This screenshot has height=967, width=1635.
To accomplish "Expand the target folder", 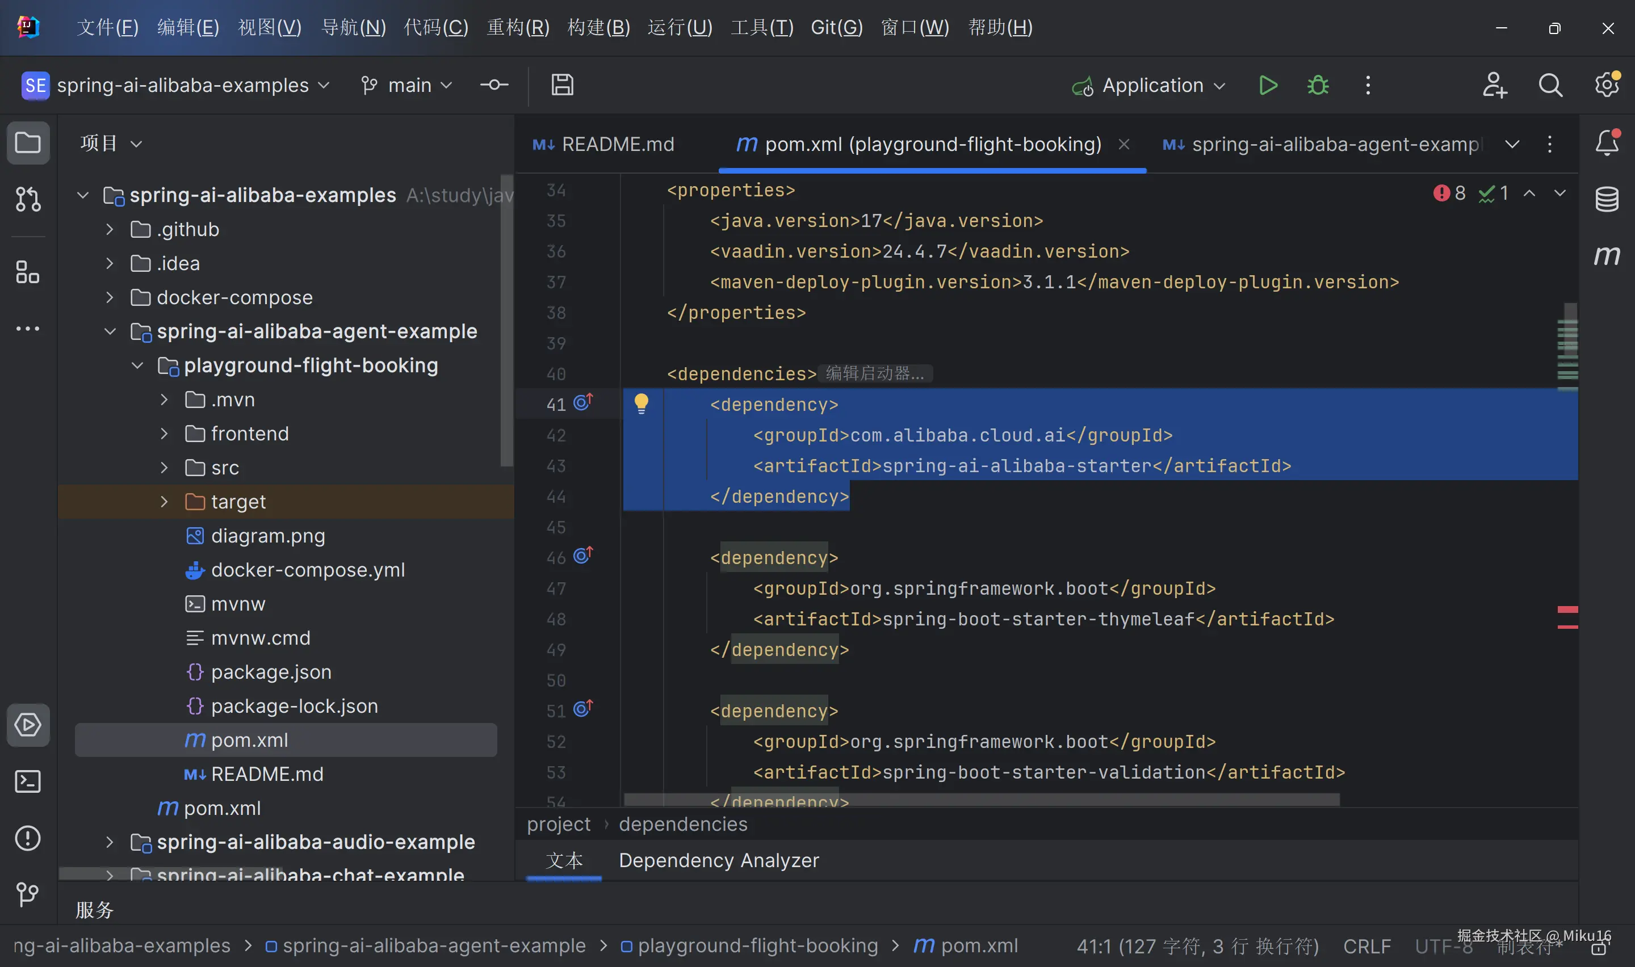I will (164, 502).
